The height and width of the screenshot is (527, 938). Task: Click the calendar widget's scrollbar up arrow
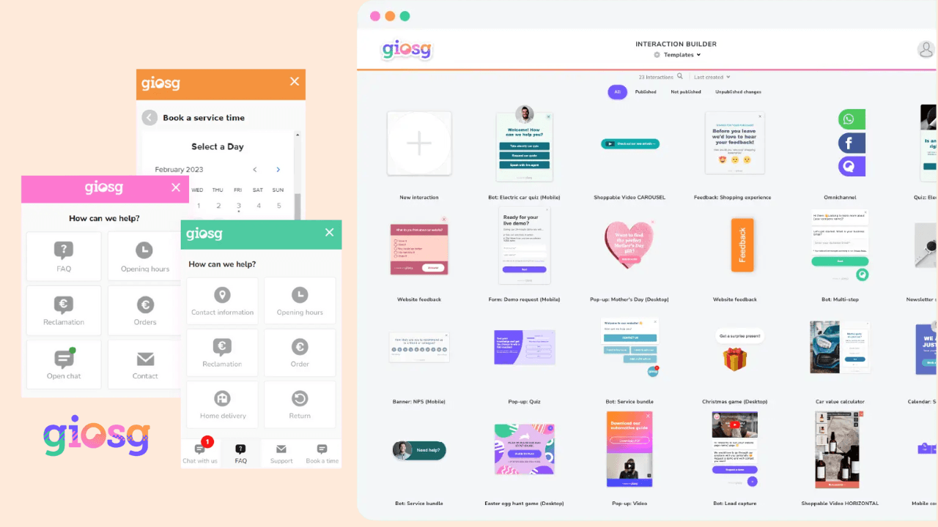click(x=297, y=135)
